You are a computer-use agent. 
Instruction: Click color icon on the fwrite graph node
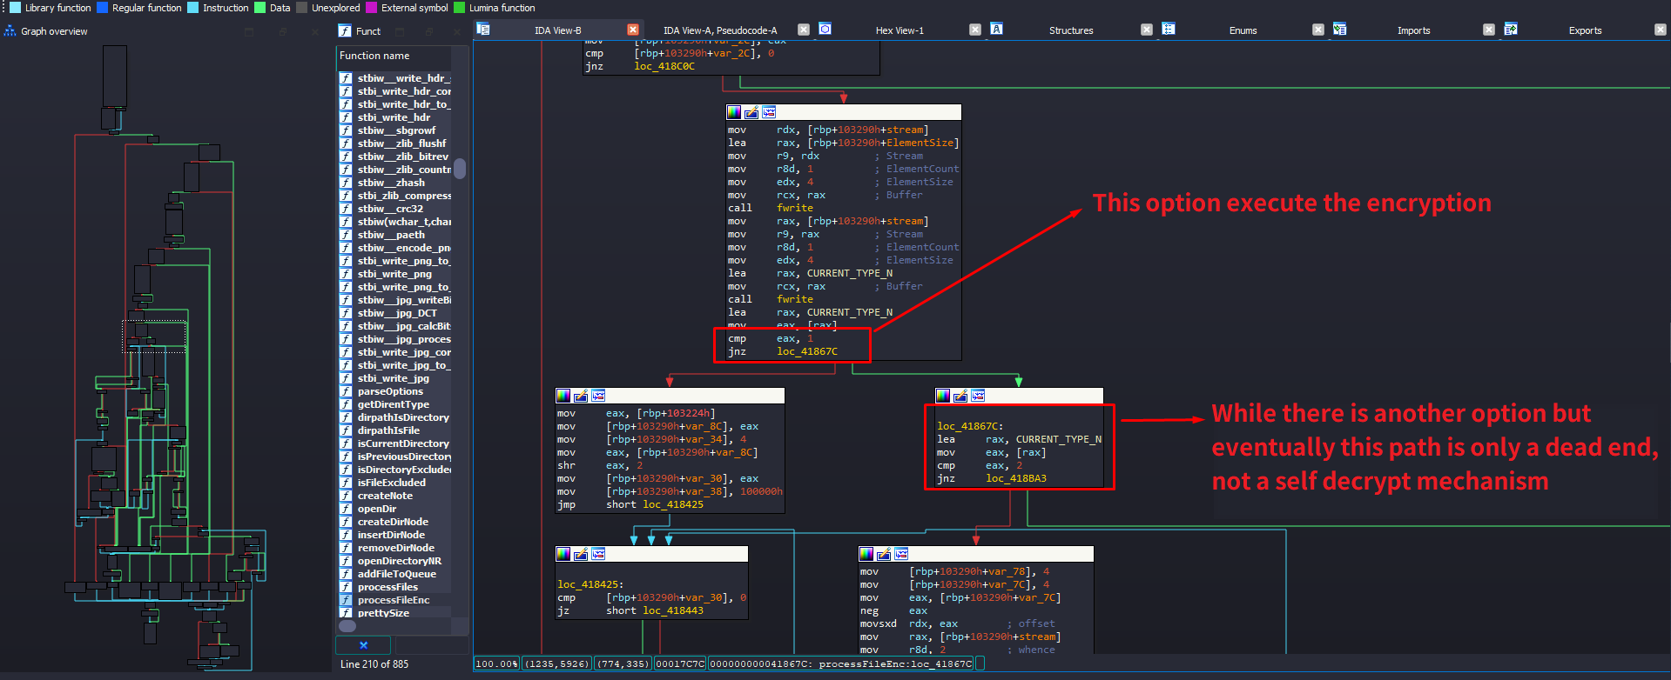coord(734,112)
